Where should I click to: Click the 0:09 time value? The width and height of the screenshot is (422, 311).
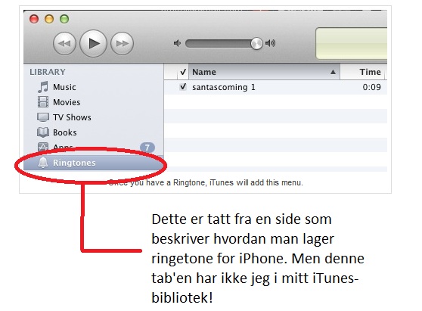pos(371,87)
